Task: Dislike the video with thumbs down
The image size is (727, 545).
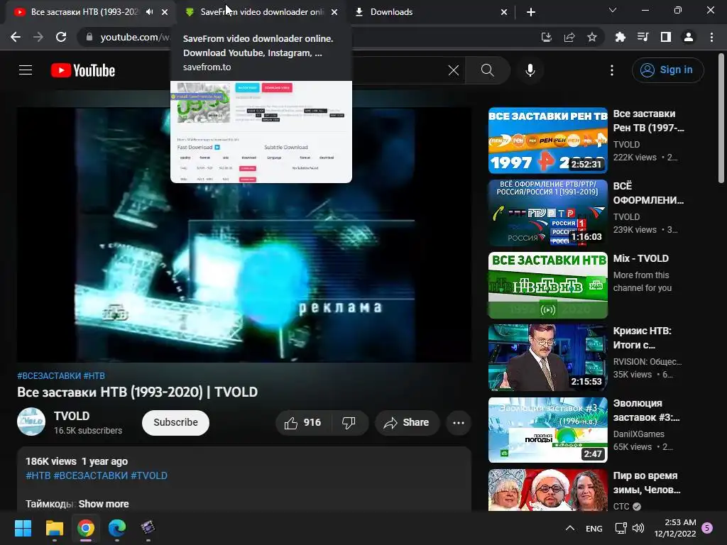Action: [x=349, y=422]
